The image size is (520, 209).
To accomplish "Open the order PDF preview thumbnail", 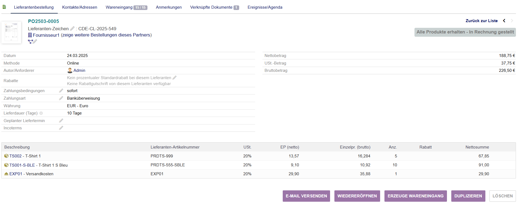I will coord(11,32).
